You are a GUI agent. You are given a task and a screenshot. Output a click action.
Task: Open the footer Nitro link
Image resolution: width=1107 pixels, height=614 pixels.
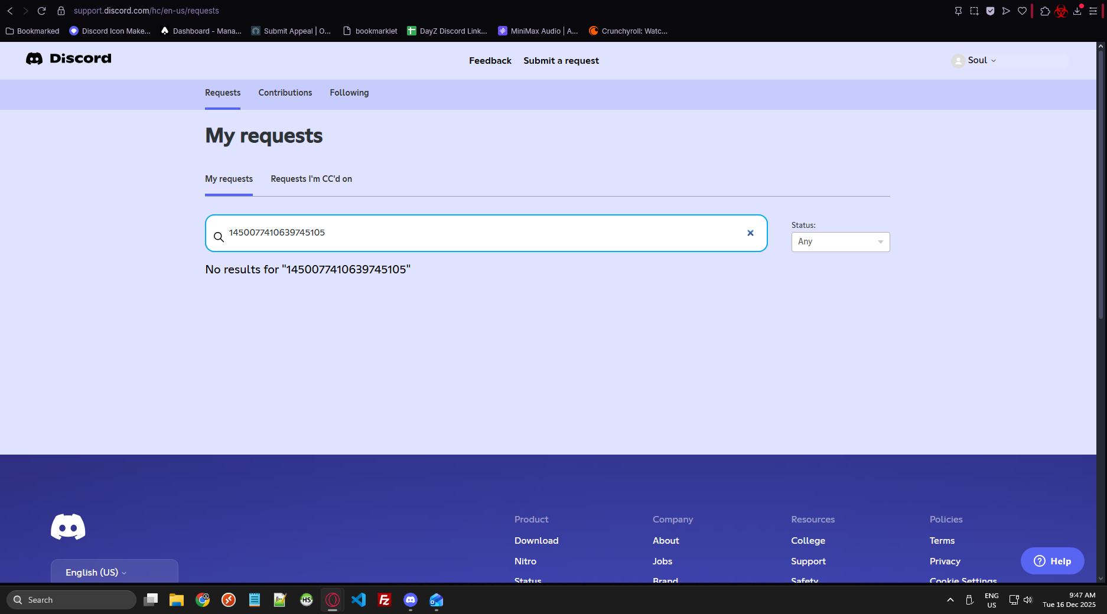click(525, 561)
